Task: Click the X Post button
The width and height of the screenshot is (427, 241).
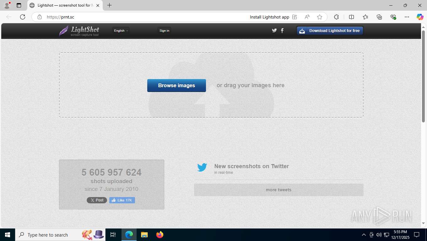Action: (97, 200)
